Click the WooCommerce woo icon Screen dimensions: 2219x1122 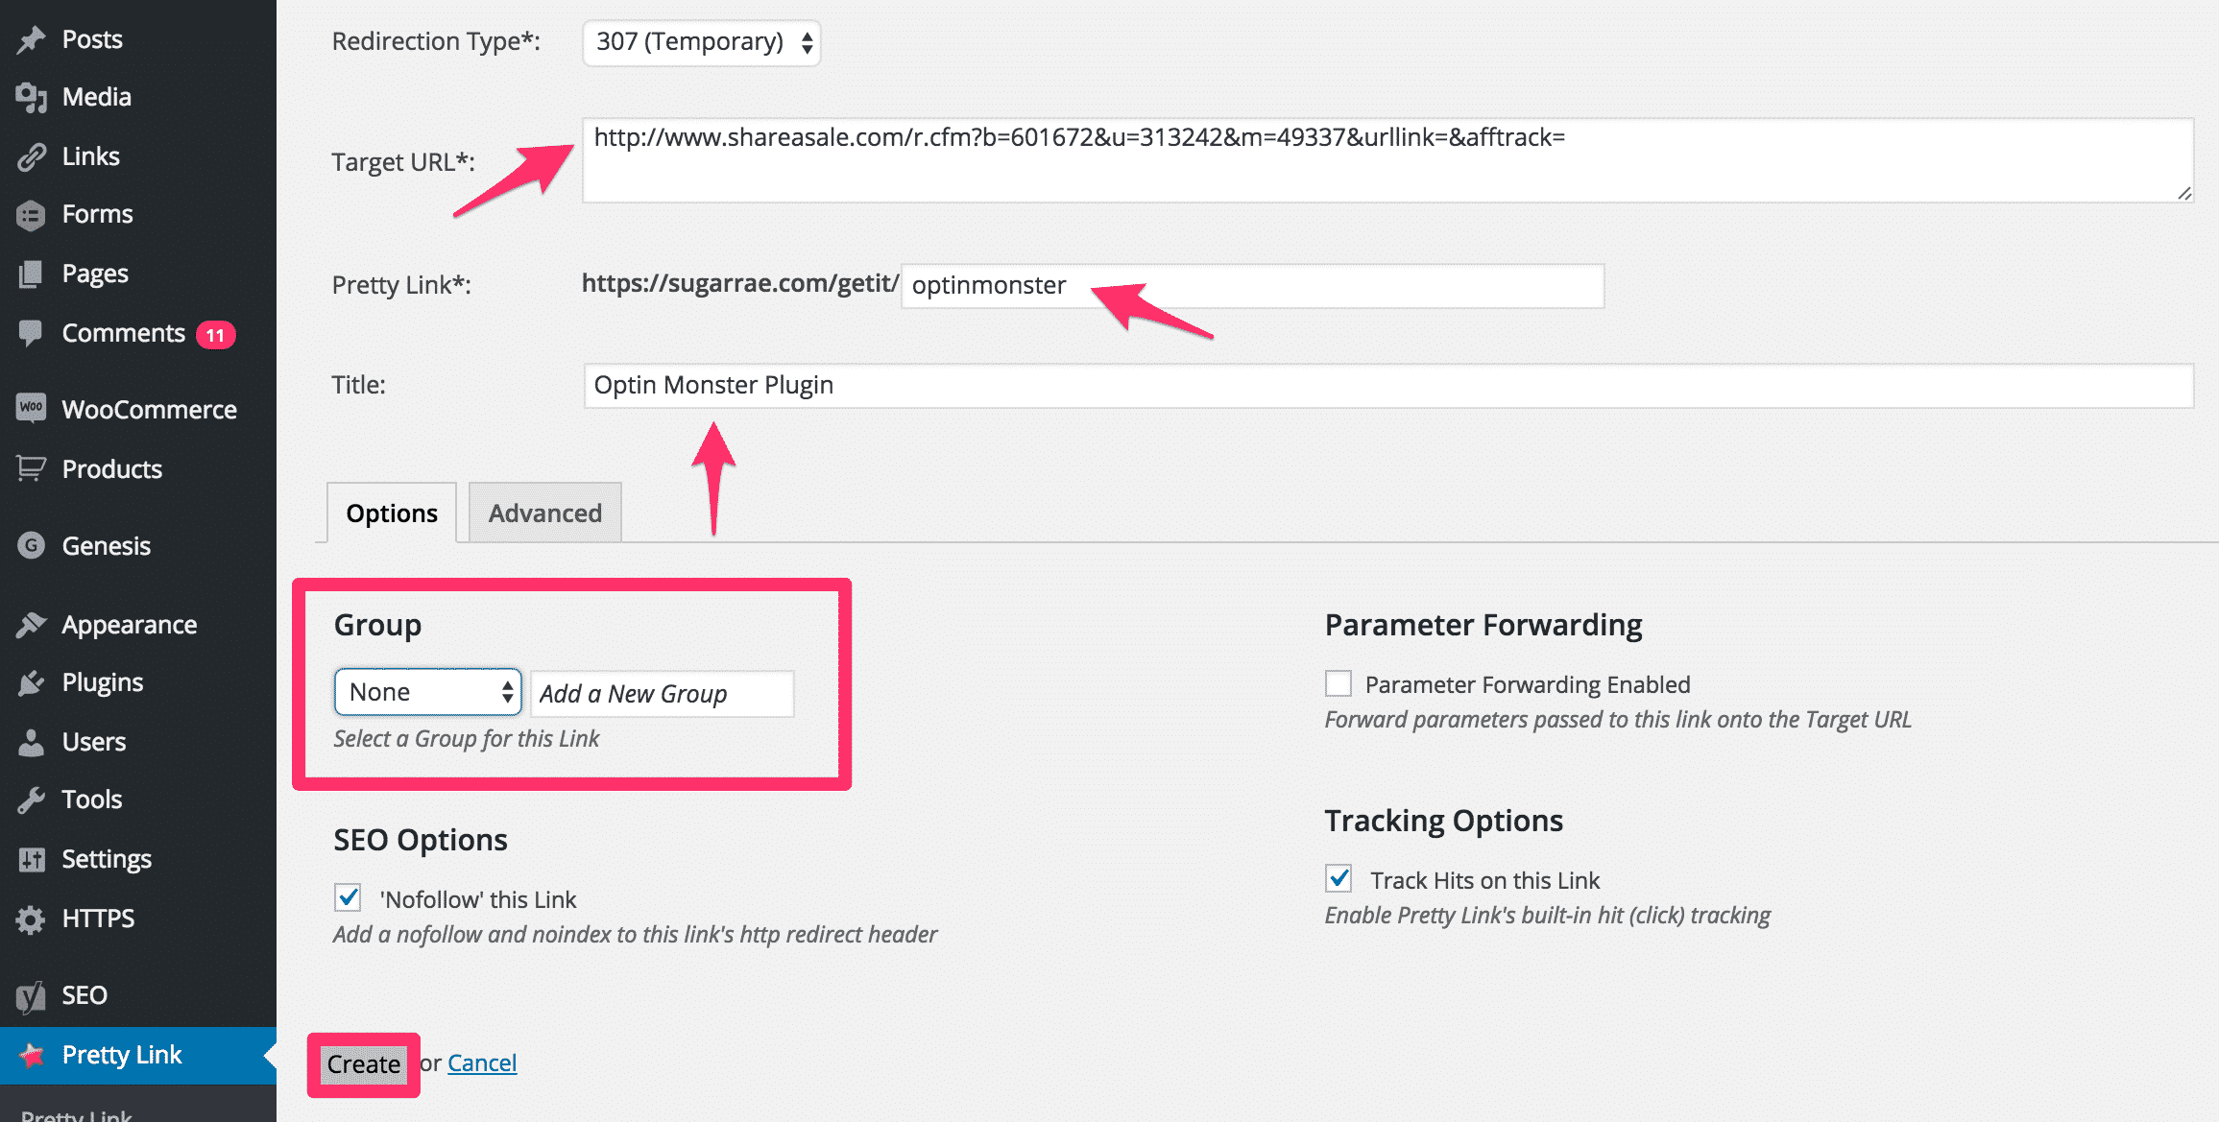point(31,408)
